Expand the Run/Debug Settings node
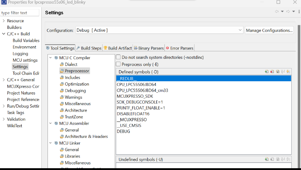 tap(4, 106)
